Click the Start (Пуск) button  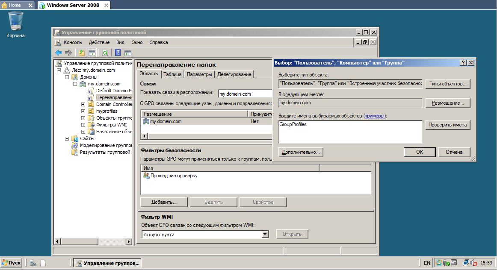click(12, 263)
